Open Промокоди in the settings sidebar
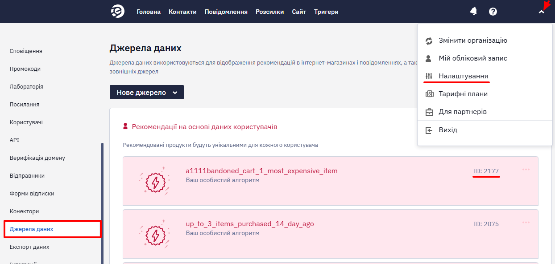The width and height of the screenshot is (555, 264). [x=25, y=69]
